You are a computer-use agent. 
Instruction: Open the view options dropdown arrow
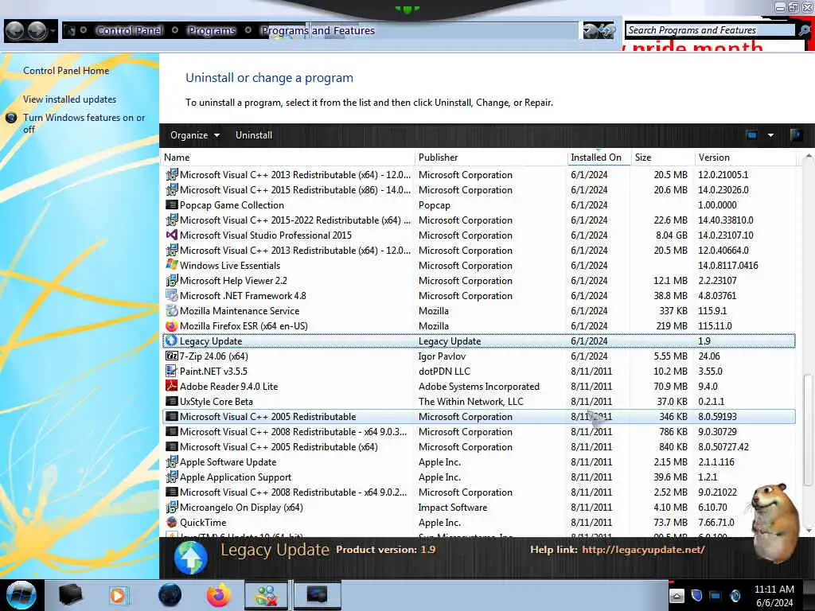pos(770,135)
